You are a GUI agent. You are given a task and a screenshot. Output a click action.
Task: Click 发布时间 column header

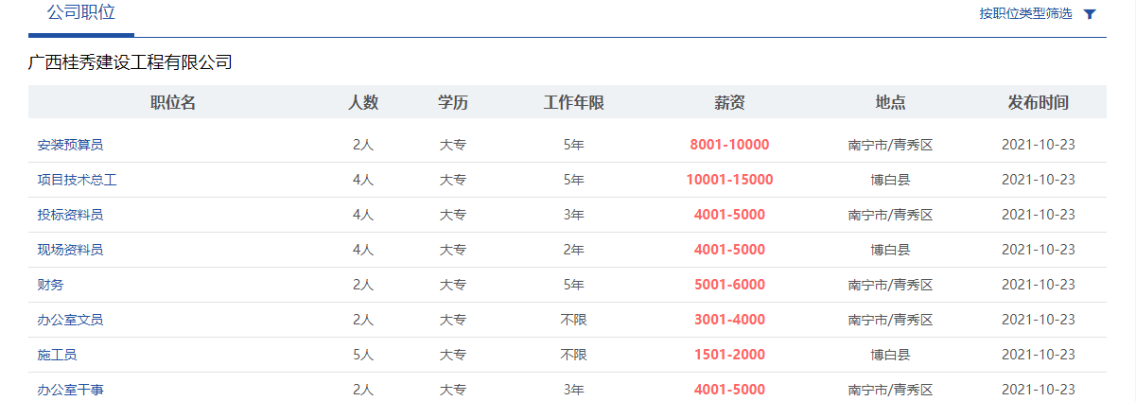pyautogui.click(x=1039, y=102)
